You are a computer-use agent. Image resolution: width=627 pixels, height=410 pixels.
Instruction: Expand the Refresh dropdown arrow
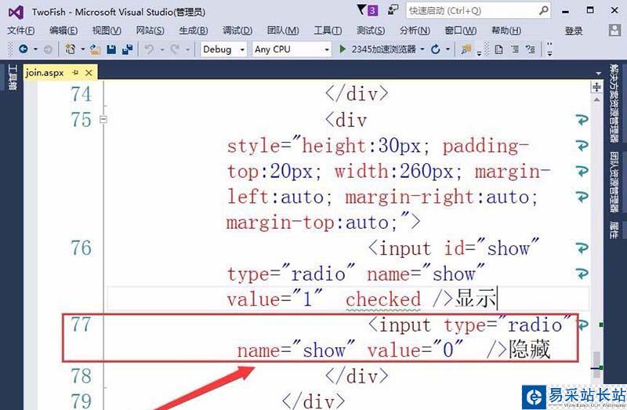(x=448, y=49)
